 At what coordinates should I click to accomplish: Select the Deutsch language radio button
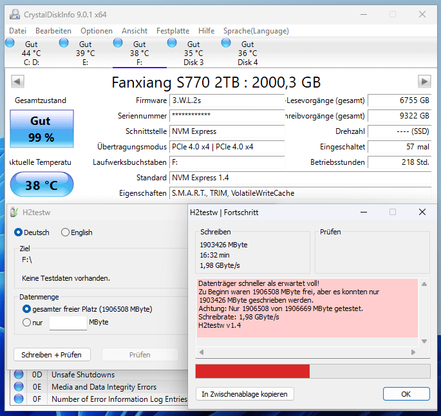[x=18, y=232]
